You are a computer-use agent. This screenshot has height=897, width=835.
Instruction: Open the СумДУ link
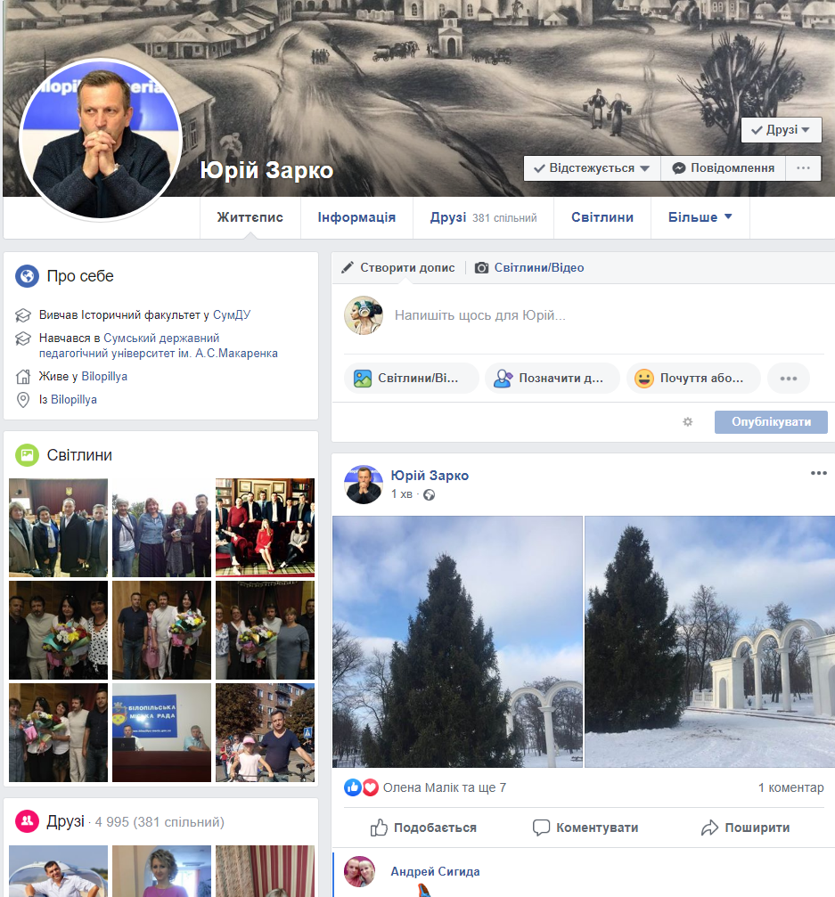(x=232, y=315)
